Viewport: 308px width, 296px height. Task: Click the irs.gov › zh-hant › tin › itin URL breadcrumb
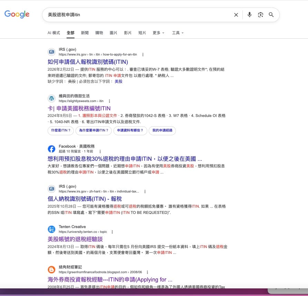pos(99,191)
